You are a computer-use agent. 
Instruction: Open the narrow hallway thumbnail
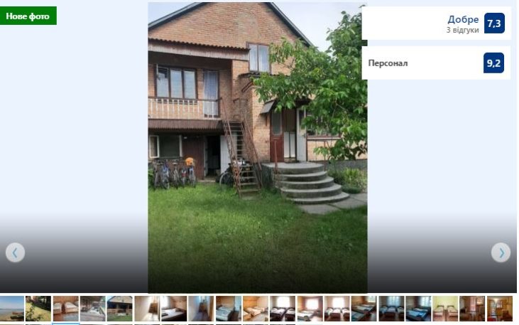201,309
